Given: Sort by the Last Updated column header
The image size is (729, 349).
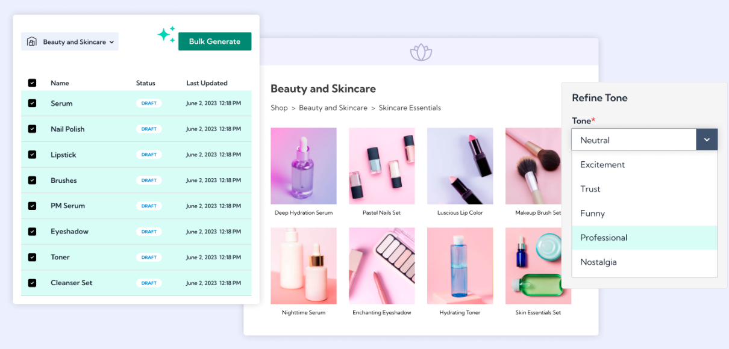Looking at the screenshot, I should 207,83.
